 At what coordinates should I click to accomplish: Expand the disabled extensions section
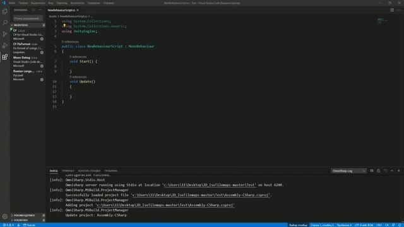pyautogui.click(x=28, y=220)
